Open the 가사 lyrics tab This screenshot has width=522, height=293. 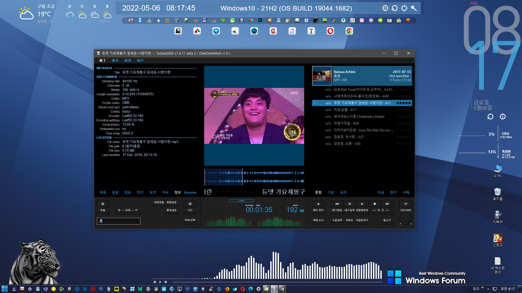click(165, 192)
